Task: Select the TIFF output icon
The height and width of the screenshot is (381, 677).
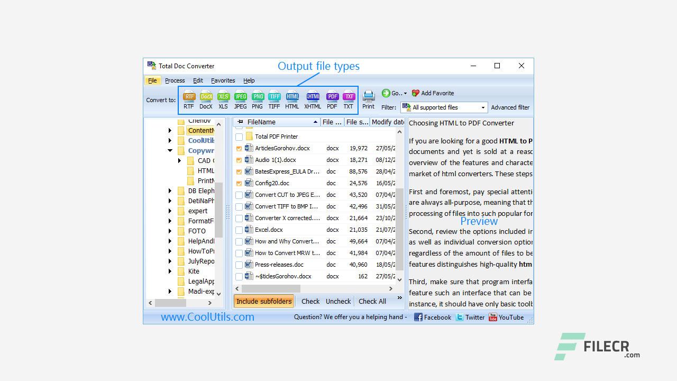Action: (x=275, y=97)
